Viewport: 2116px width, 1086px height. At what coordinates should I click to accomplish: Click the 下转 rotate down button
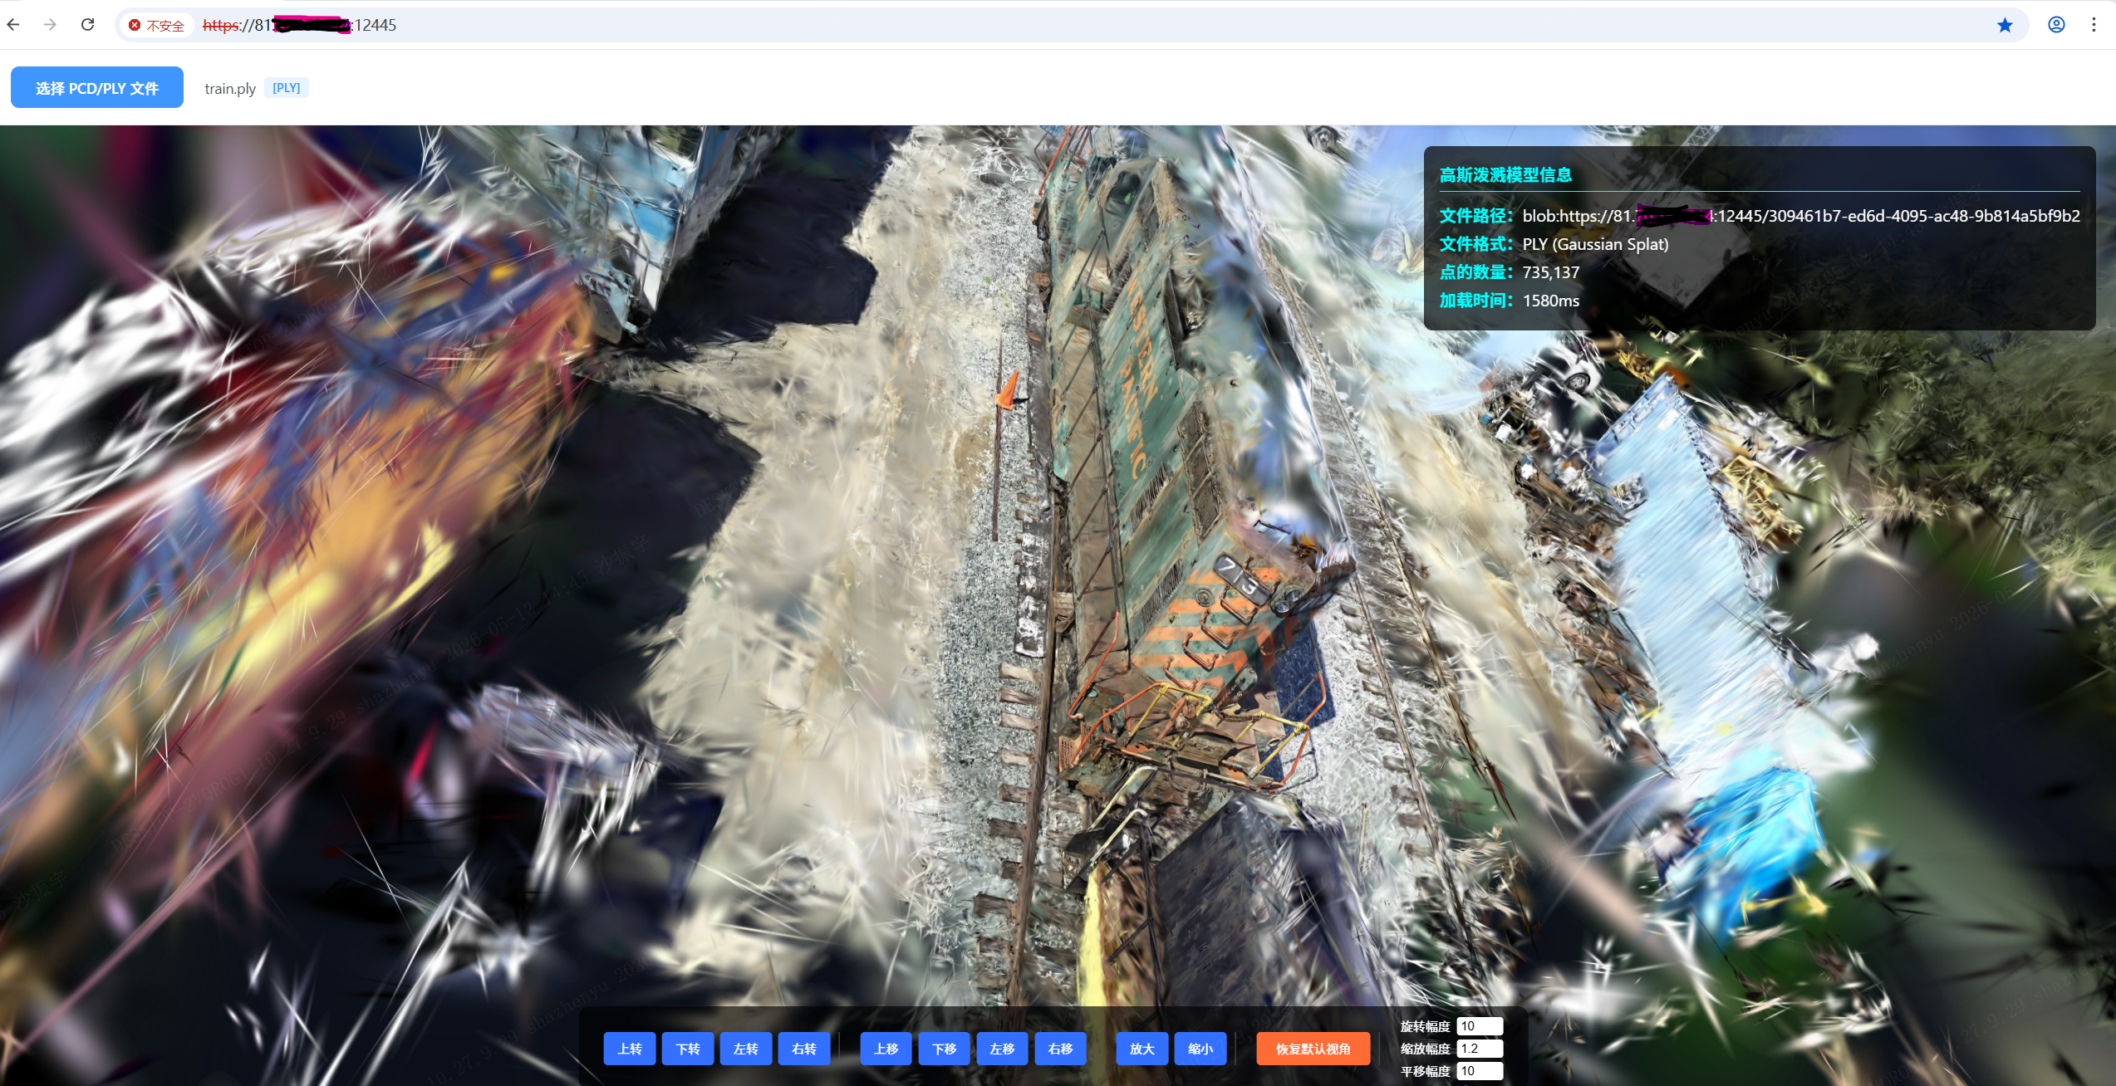coord(688,1049)
